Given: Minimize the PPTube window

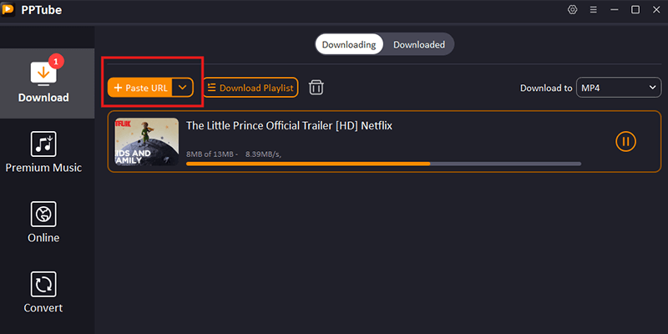Looking at the screenshot, I should pos(615,10).
